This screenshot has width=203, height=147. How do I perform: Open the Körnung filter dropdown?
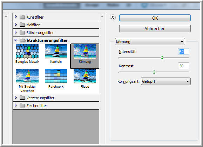click(150, 42)
